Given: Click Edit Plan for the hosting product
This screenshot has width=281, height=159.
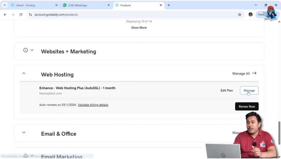Looking at the screenshot, I should tap(227, 90).
